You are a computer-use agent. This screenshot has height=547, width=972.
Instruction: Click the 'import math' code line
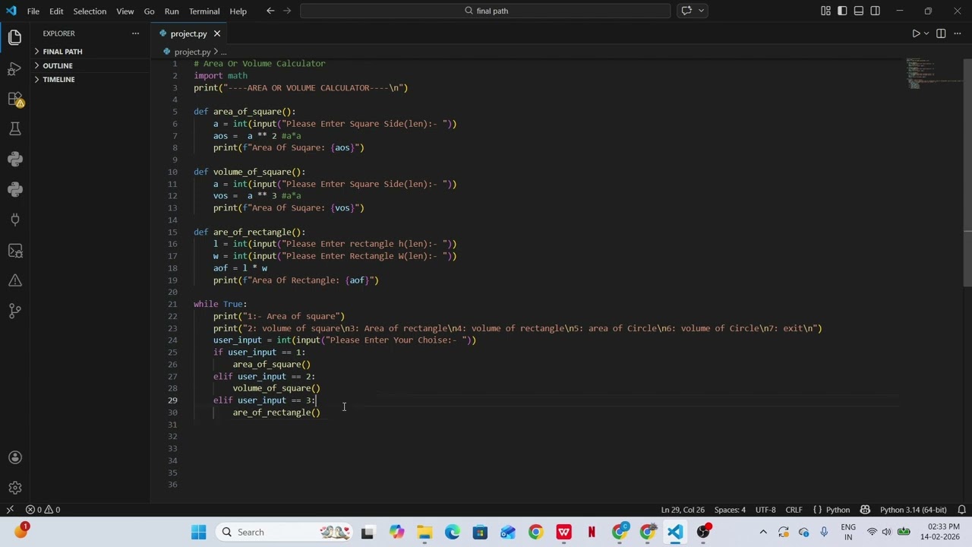pos(220,76)
